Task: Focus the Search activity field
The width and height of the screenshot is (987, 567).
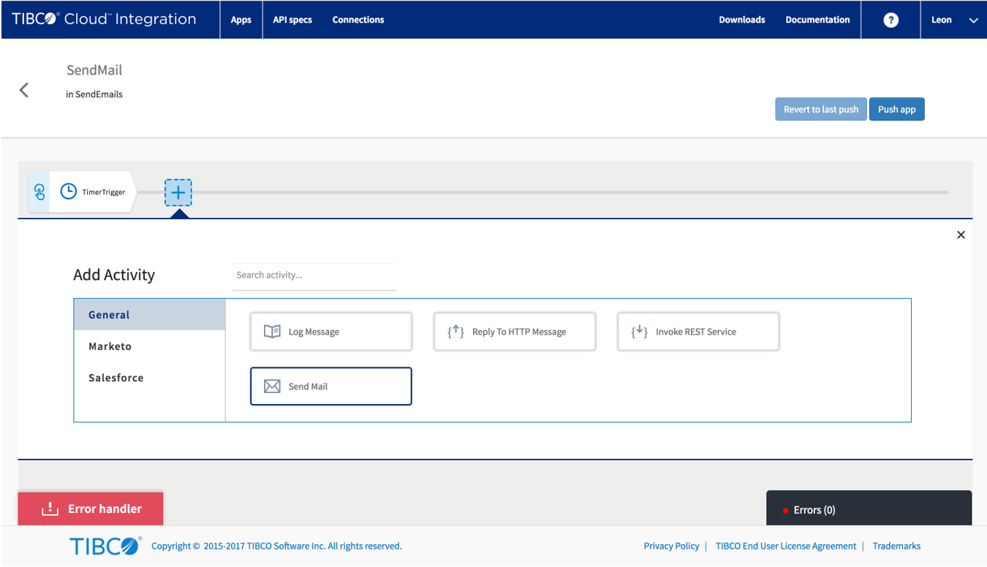Action: pyautogui.click(x=314, y=275)
